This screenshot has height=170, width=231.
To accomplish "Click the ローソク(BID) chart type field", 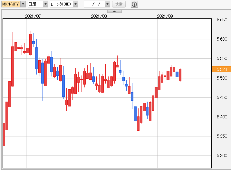I will tap(62, 4).
